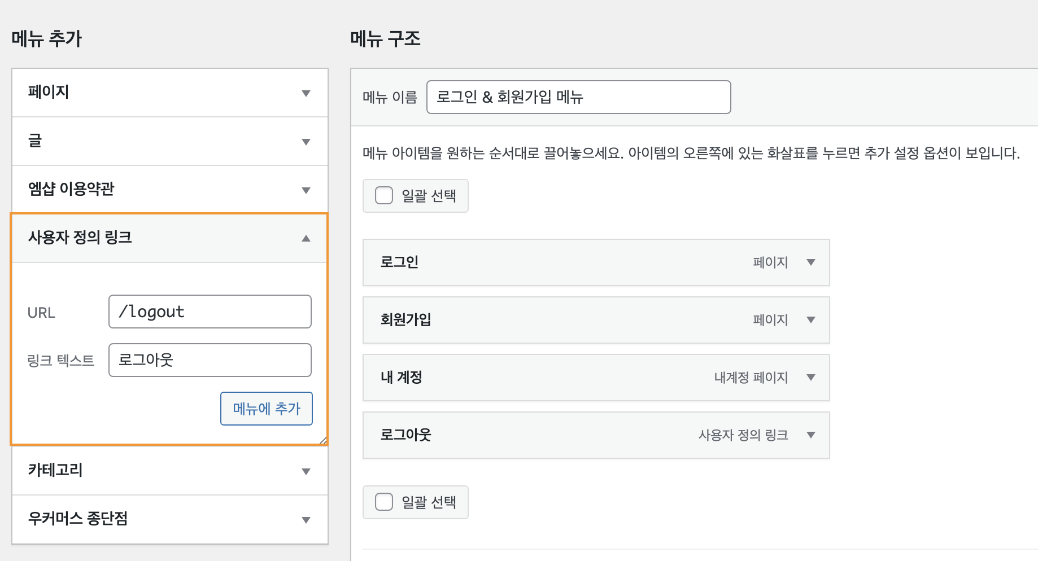The image size is (1038, 561).
Task: Click the resize handle of custom link panel
Action: 323,440
